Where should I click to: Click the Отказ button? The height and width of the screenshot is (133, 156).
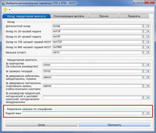pyautogui.click(x=42, y=125)
